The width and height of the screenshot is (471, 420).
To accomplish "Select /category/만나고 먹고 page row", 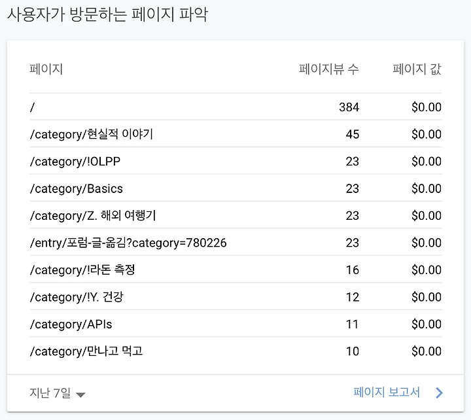I will click(x=235, y=351).
